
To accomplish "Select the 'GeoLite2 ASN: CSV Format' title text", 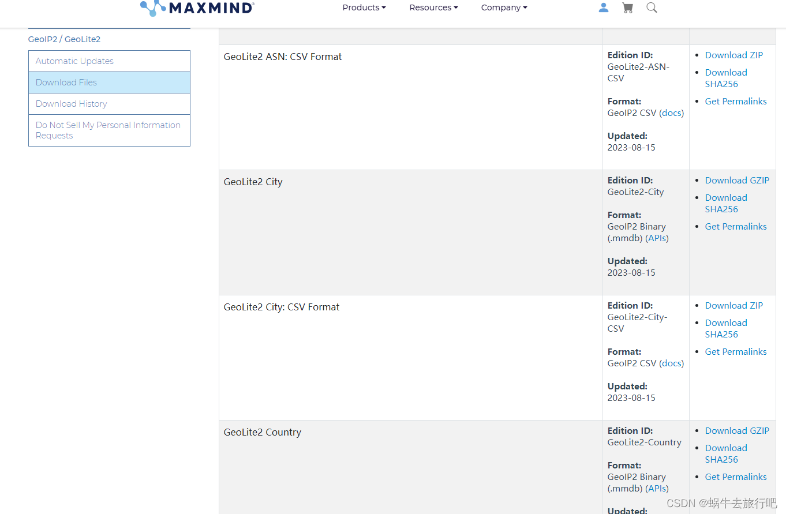I will click(283, 57).
